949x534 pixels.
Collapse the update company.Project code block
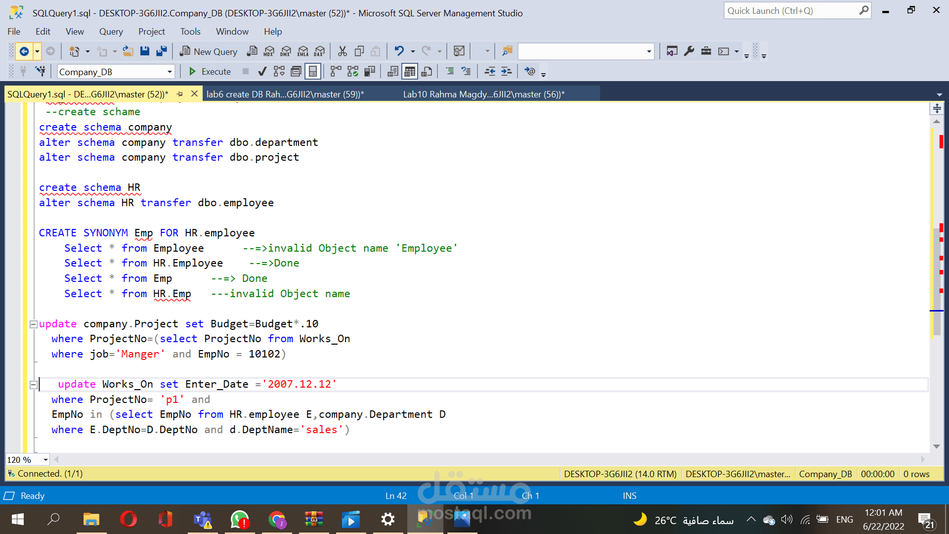click(34, 324)
